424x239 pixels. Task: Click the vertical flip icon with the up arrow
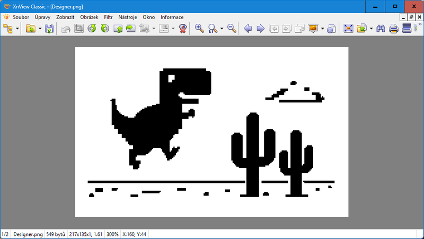tap(118, 29)
